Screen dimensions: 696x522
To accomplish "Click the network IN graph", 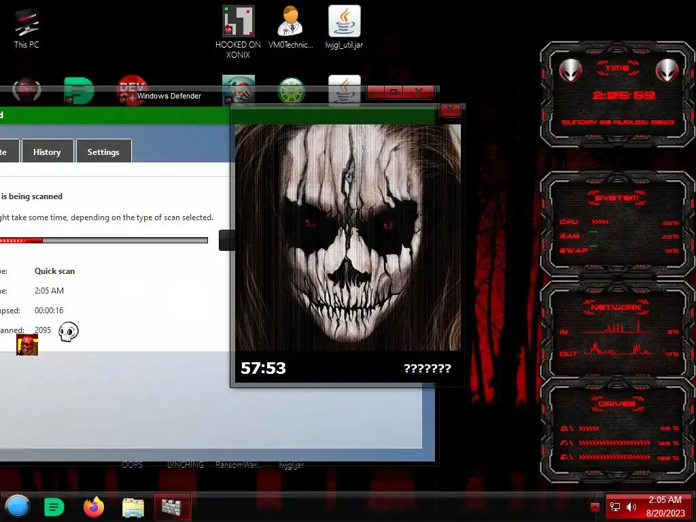I will [617, 328].
